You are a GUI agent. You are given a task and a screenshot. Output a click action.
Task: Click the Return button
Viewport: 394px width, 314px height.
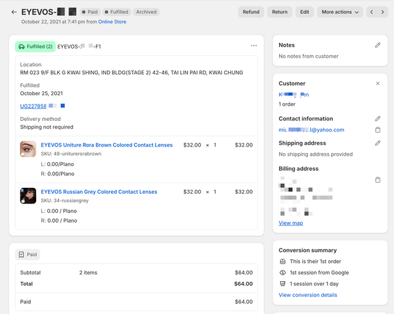pos(280,12)
